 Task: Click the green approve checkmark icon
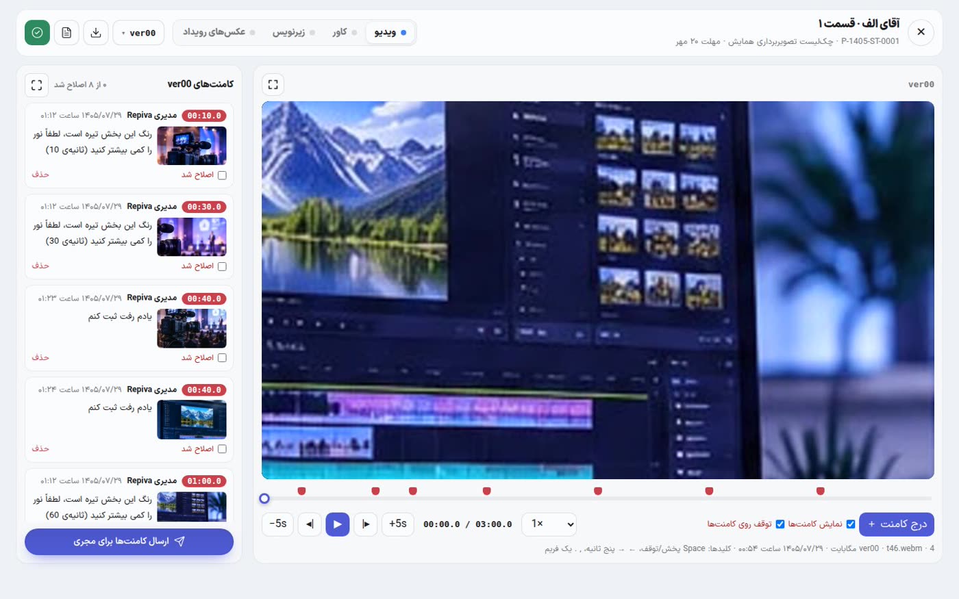pyautogui.click(x=37, y=32)
